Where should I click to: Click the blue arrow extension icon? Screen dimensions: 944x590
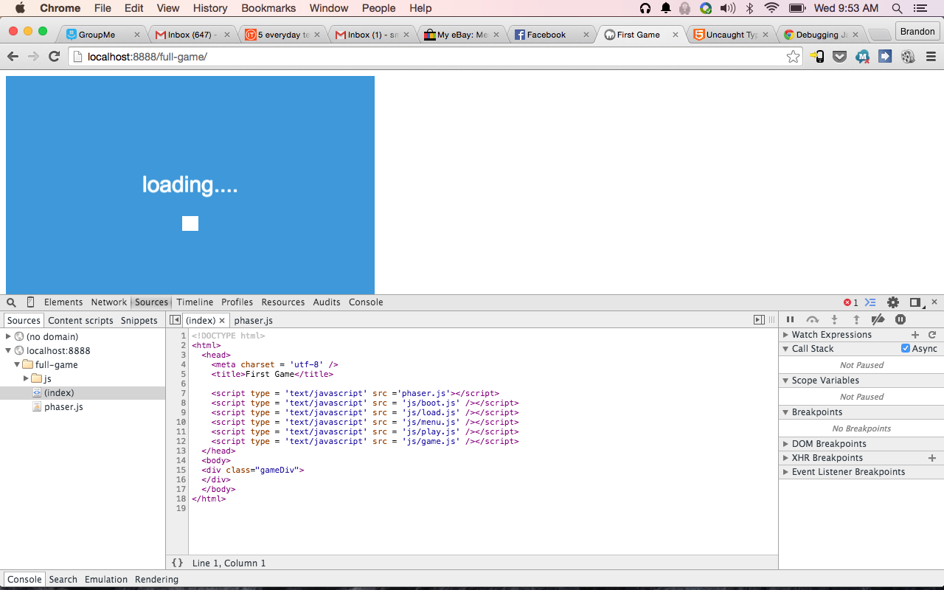point(885,57)
